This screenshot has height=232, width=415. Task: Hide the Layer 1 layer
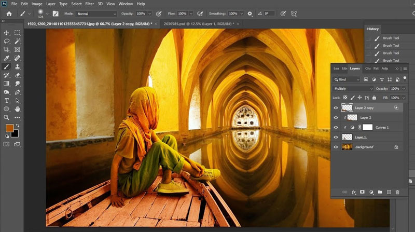(336, 137)
